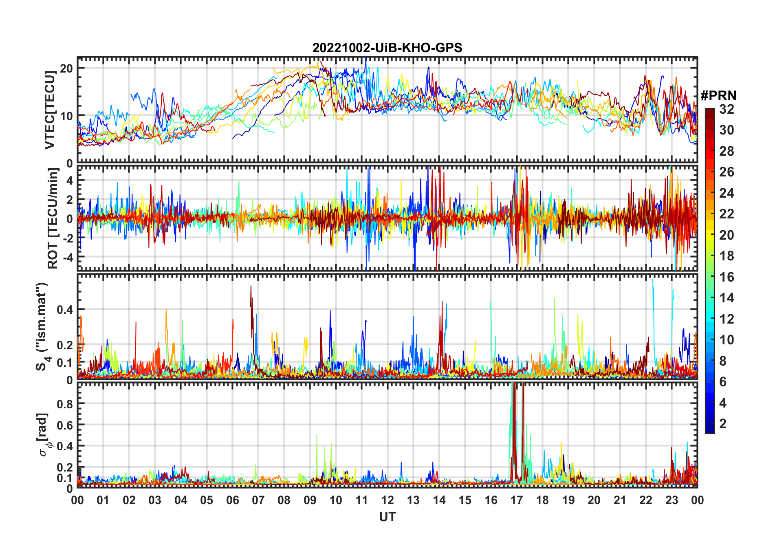Choose UT axis tick label 14

click(439, 500)
